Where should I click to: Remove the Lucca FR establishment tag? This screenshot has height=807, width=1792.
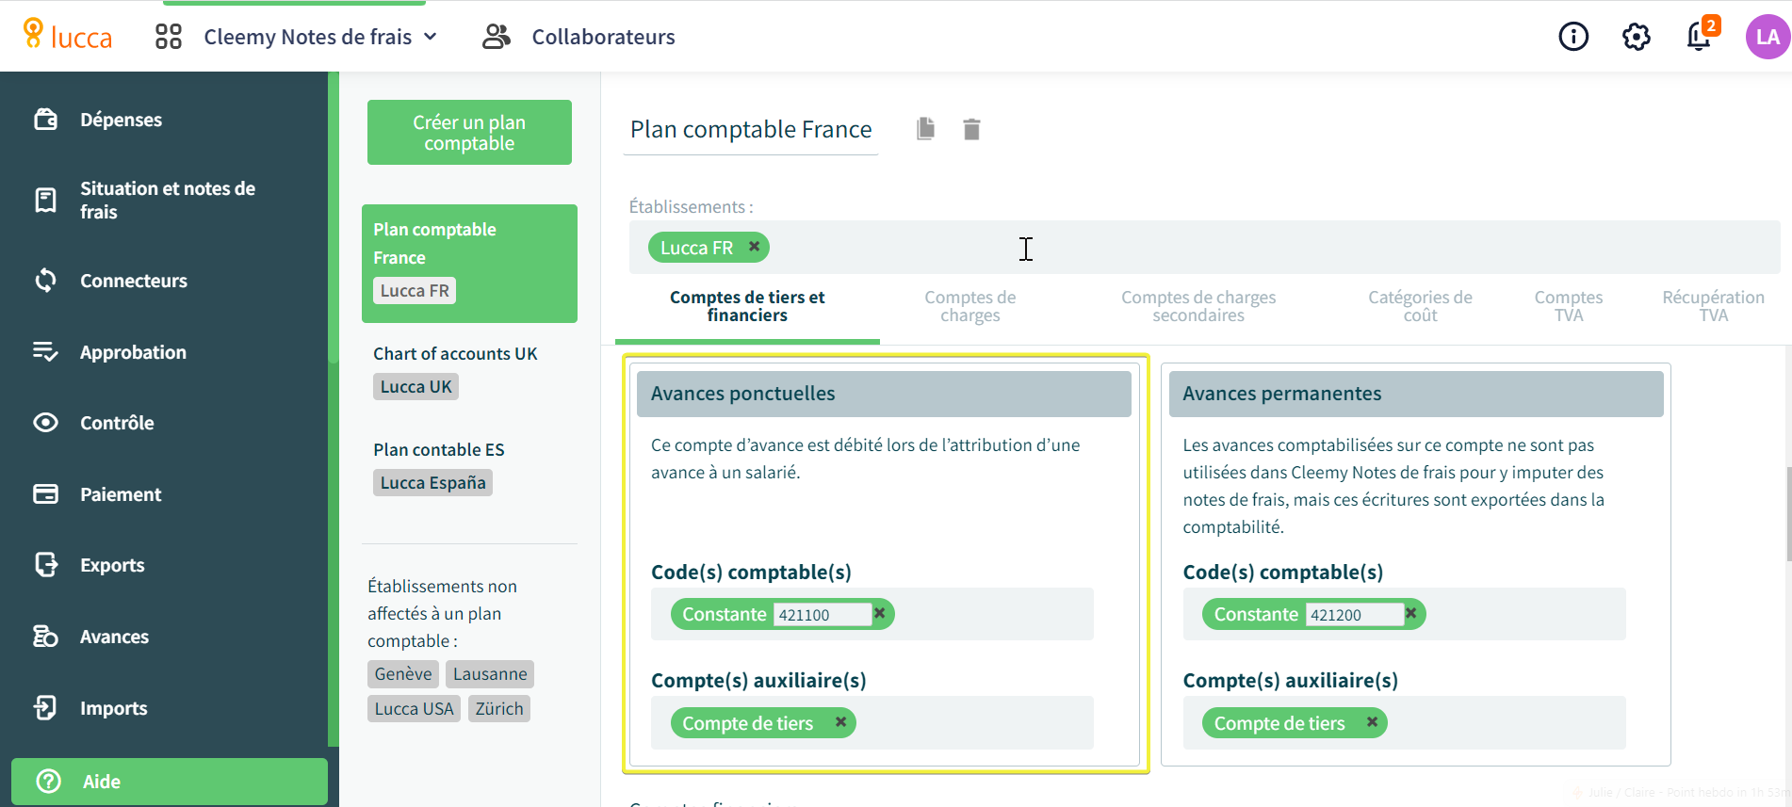pos(754,247)
